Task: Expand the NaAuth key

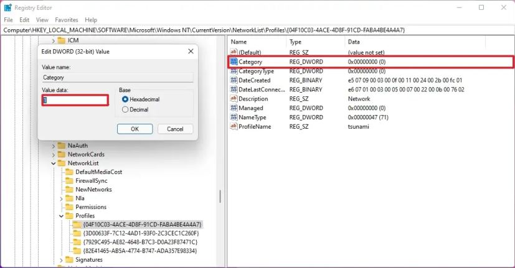Action: (x=53, y=146)
